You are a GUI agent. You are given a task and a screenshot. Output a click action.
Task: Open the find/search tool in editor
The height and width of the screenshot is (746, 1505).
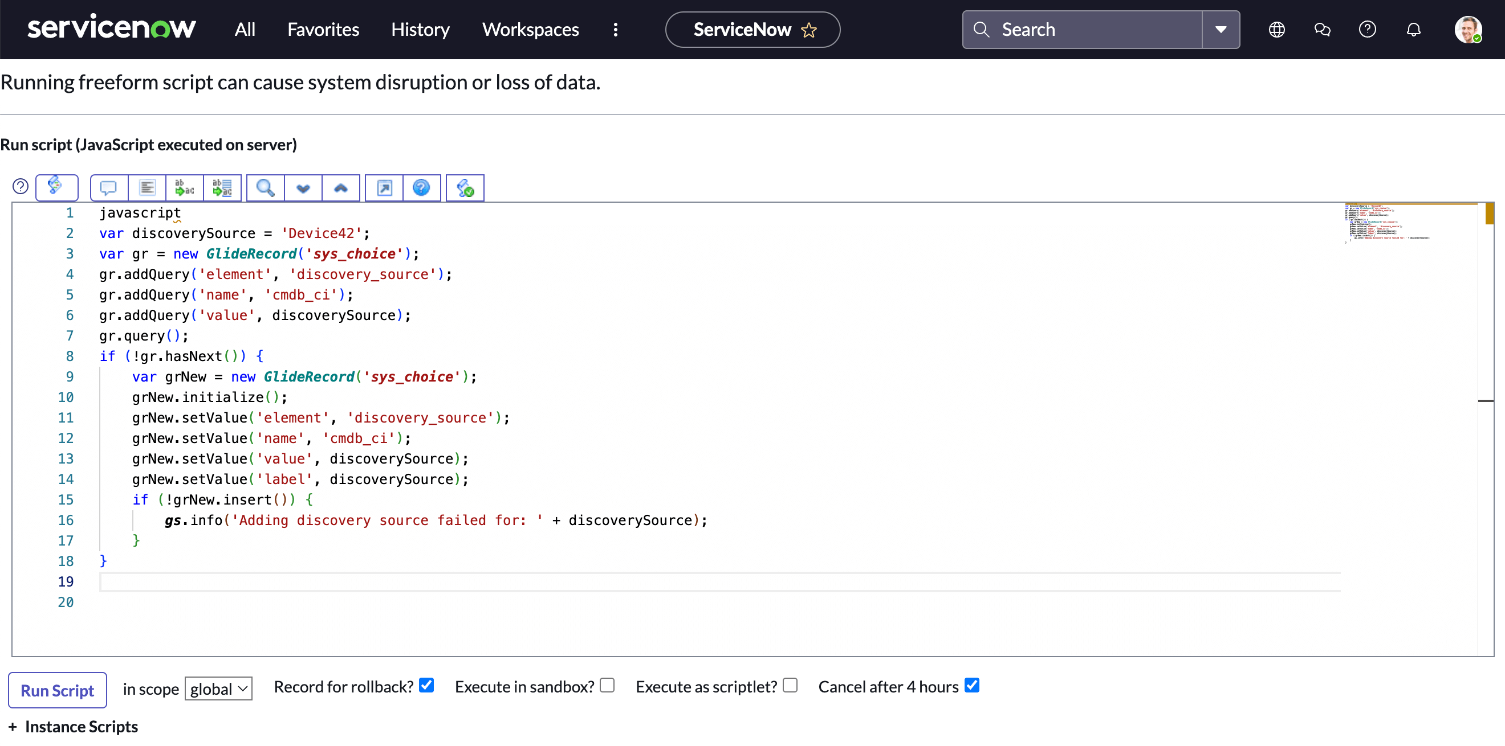(265, 187)
